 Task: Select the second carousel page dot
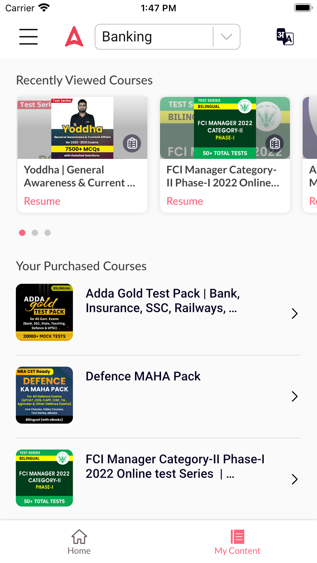tap(35, 233)
